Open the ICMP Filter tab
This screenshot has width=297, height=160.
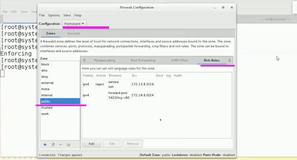pos(180,61)
